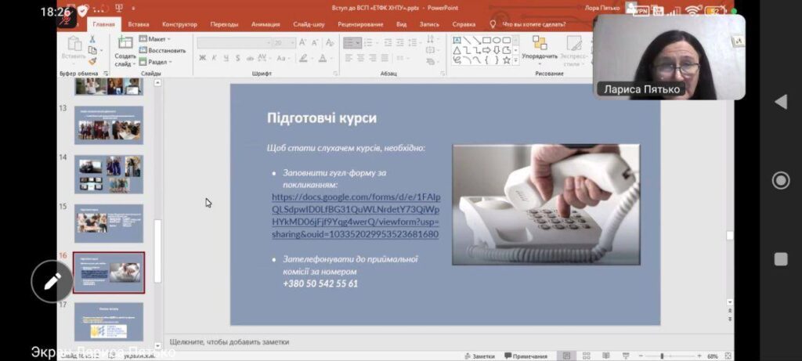Switch to the Анимация ribbon tab
Viewport: 802px width, 361px height.
click(x=266, y=24)
